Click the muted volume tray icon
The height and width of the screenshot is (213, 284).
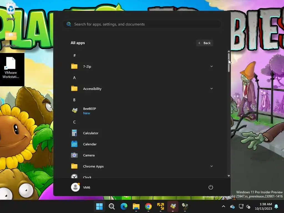coord(248,206)
